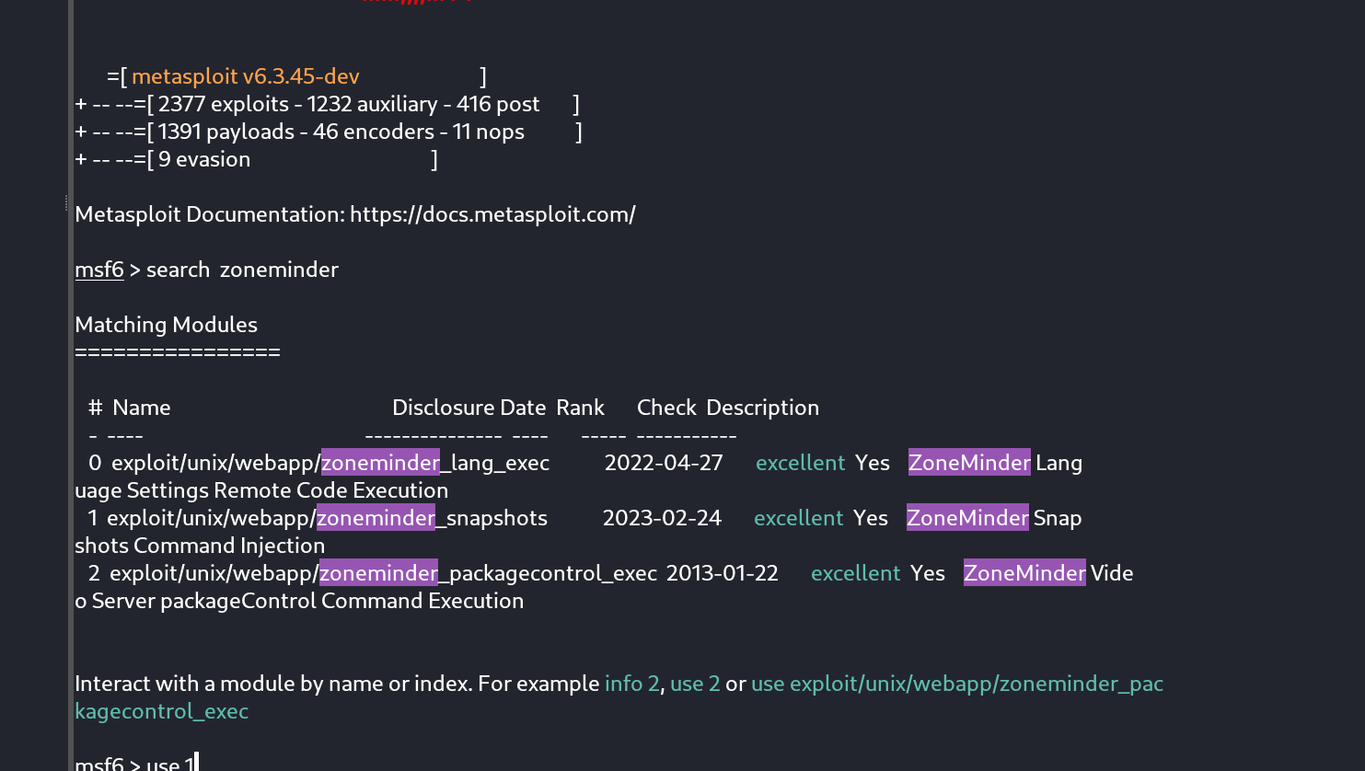The image size is (1365, 771).
Task: Click the highlighted zoneminder in lang_exec module
Action: (380, 463)
